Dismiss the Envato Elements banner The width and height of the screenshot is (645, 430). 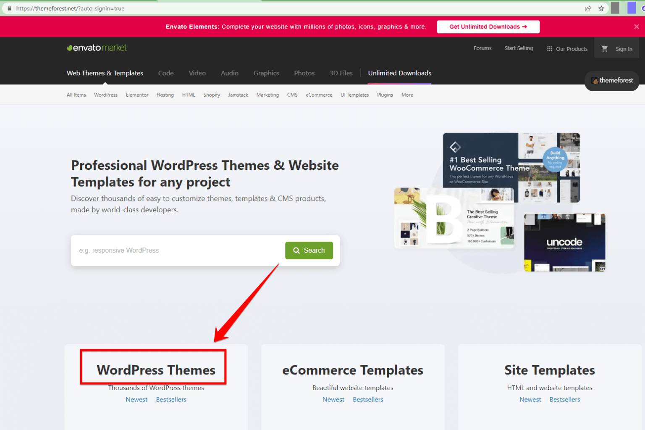pos(637,26)
